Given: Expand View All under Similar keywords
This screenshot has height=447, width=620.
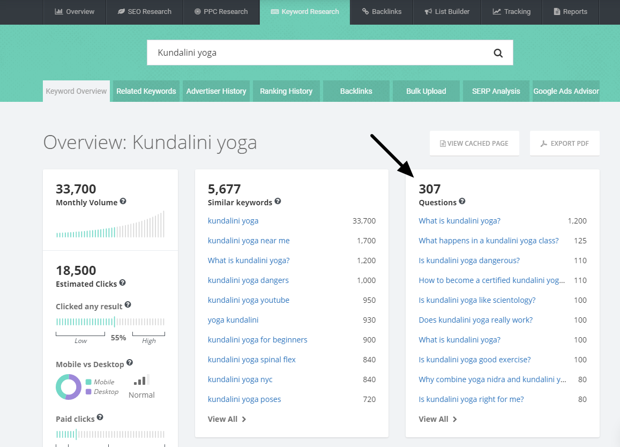Looking at the screenshot, I should click(227, 419).
